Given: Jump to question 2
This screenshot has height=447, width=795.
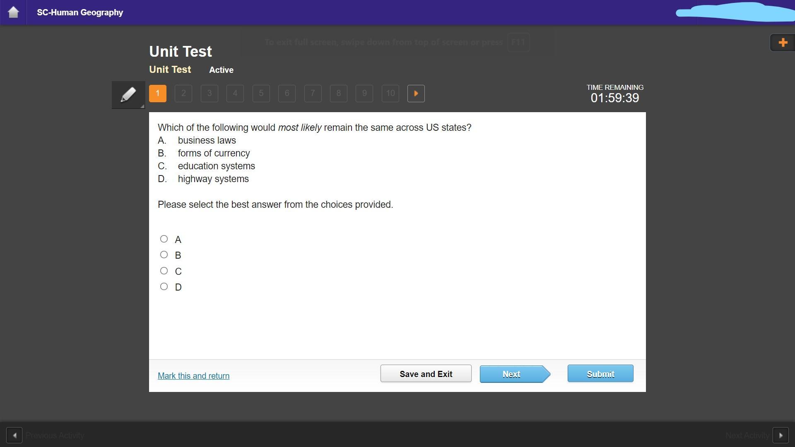Looking at the screenshot, I should click(x=183, y=94).
